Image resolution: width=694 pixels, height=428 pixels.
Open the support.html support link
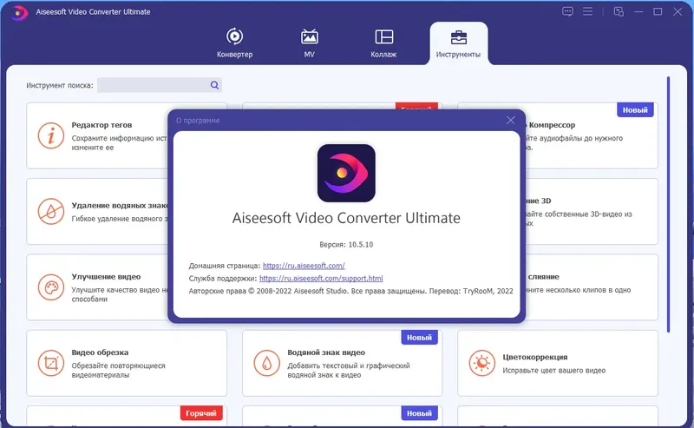[321, 279]
